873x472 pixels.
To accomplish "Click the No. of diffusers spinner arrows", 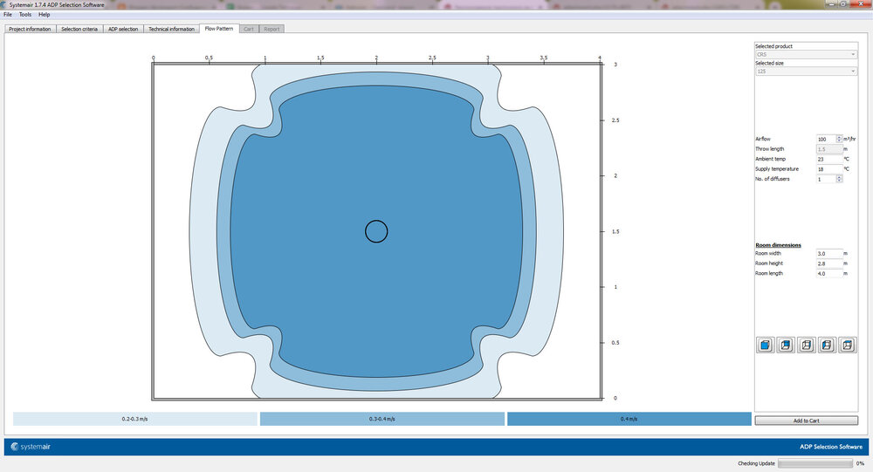I will pos(839,179).
